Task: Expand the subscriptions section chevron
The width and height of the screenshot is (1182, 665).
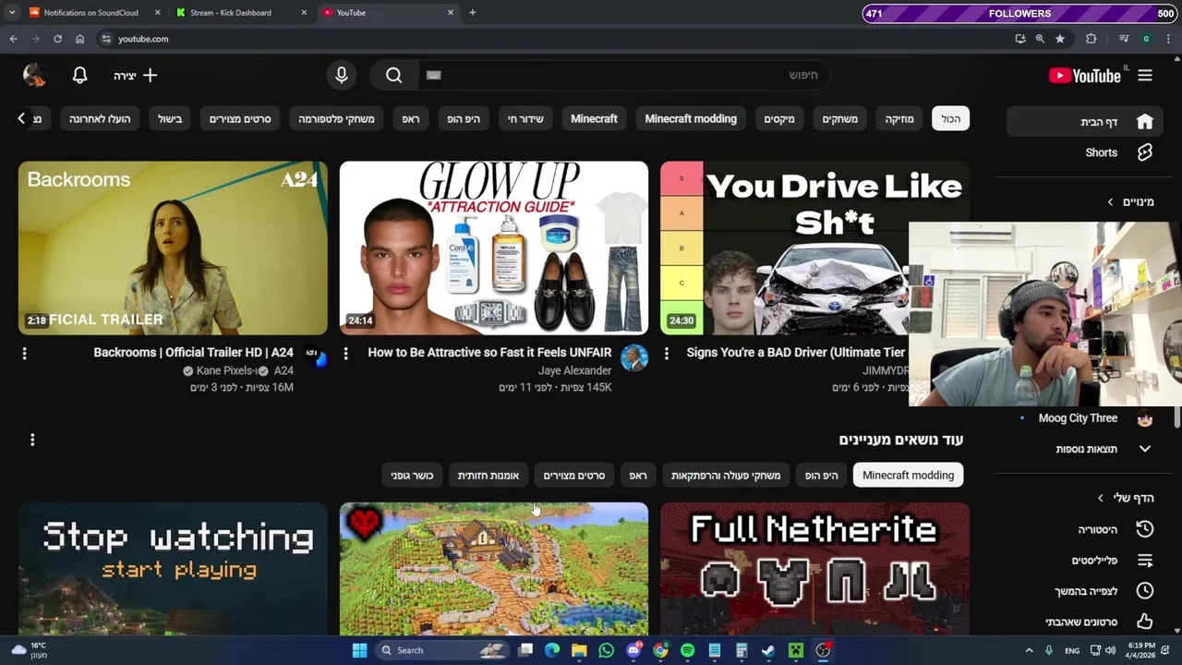Action: pyautogui.click(x=1110, y=201)
